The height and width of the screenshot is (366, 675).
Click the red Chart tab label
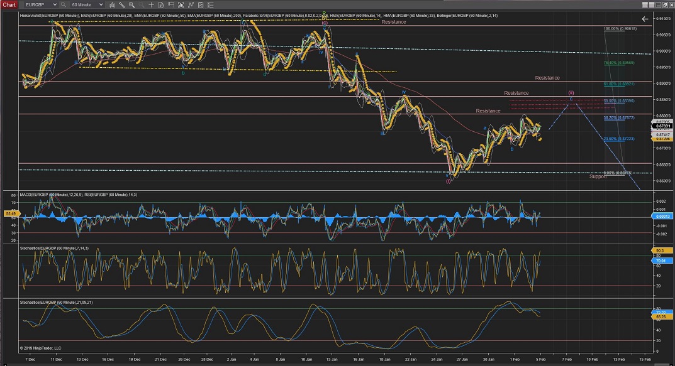[9, 5]
